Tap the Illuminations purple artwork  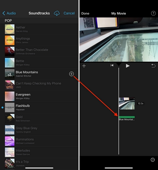click(10, 141)
